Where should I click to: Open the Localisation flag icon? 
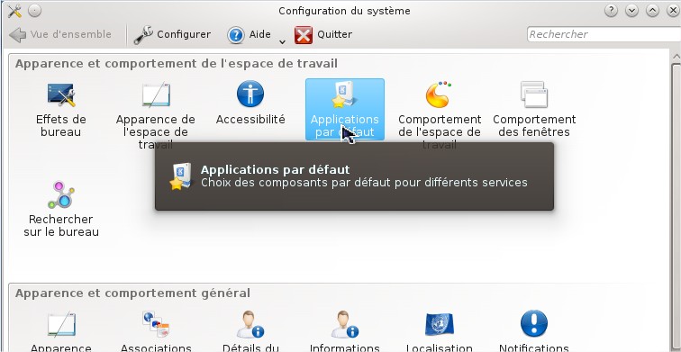[x=439, y=325]
